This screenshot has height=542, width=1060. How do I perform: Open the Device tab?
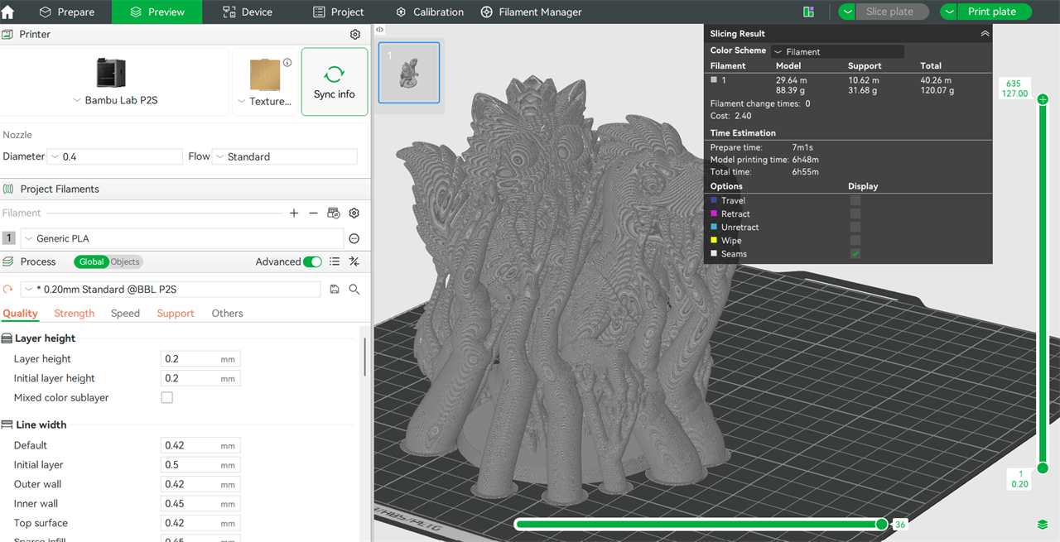248,12
